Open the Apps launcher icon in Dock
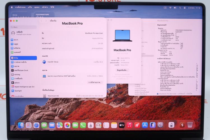Screen dimensions: 210x140 tap(29, 125)
